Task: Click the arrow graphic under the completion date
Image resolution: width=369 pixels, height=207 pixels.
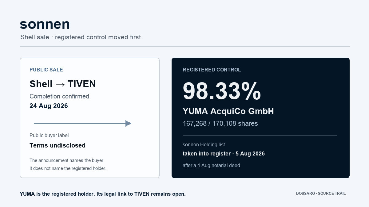Action: 82,124
